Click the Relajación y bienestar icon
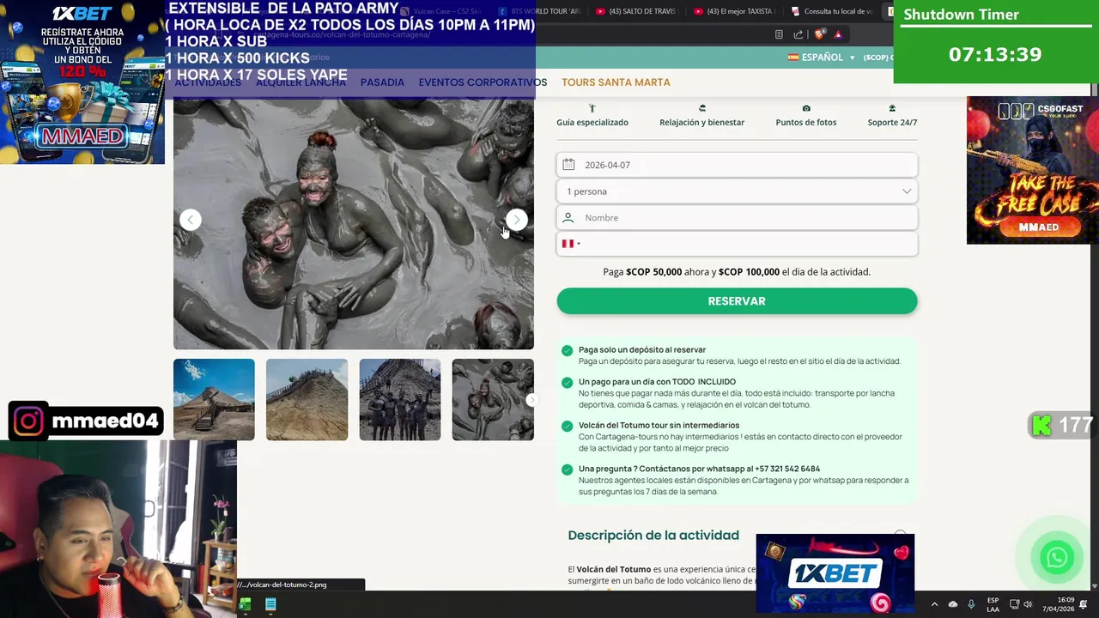Image resolution: width=1099 pixels, height=618 pixels. (701, 108)
